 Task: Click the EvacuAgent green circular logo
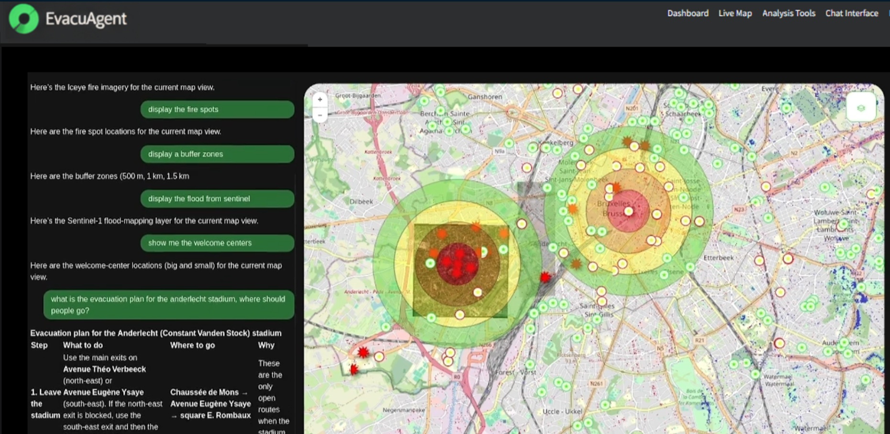pos(23,19)
